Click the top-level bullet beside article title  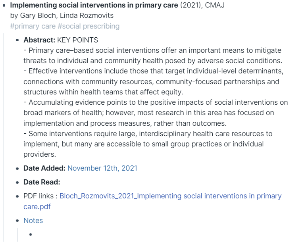4,6
